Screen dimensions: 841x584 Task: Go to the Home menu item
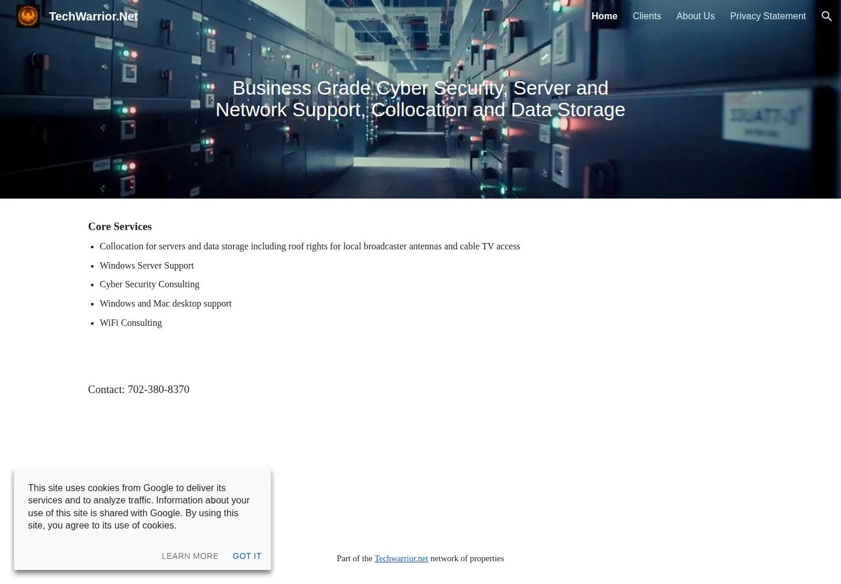point(604,16)
